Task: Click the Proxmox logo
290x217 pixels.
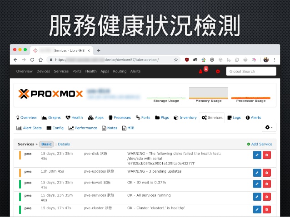Action: pyautogui.click(x=50, y=94)
